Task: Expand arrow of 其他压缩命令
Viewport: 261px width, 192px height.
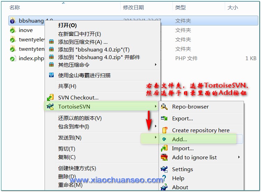Action: click(155, 64)
